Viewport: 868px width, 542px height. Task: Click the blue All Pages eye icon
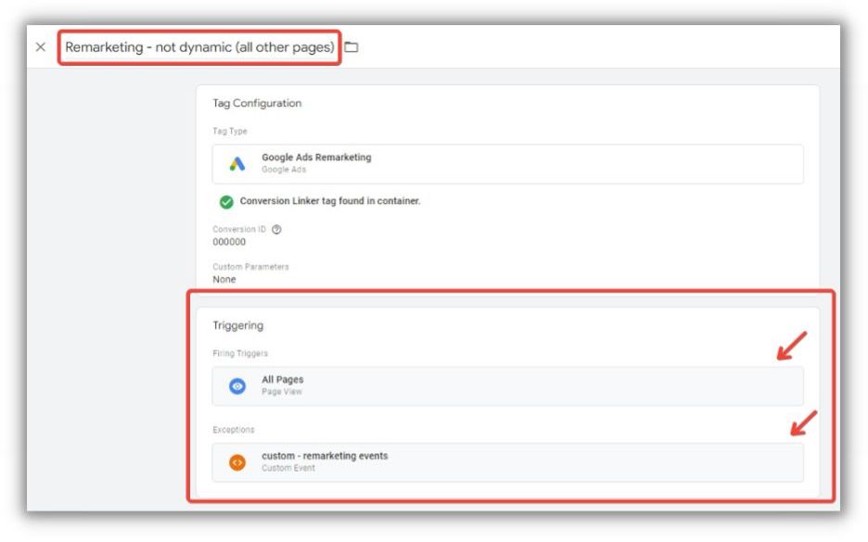[237, 386]
